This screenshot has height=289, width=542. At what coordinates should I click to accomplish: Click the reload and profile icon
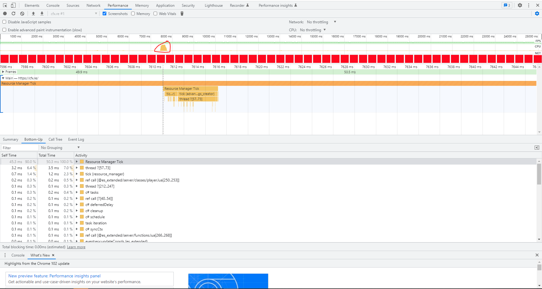point(13,13)
